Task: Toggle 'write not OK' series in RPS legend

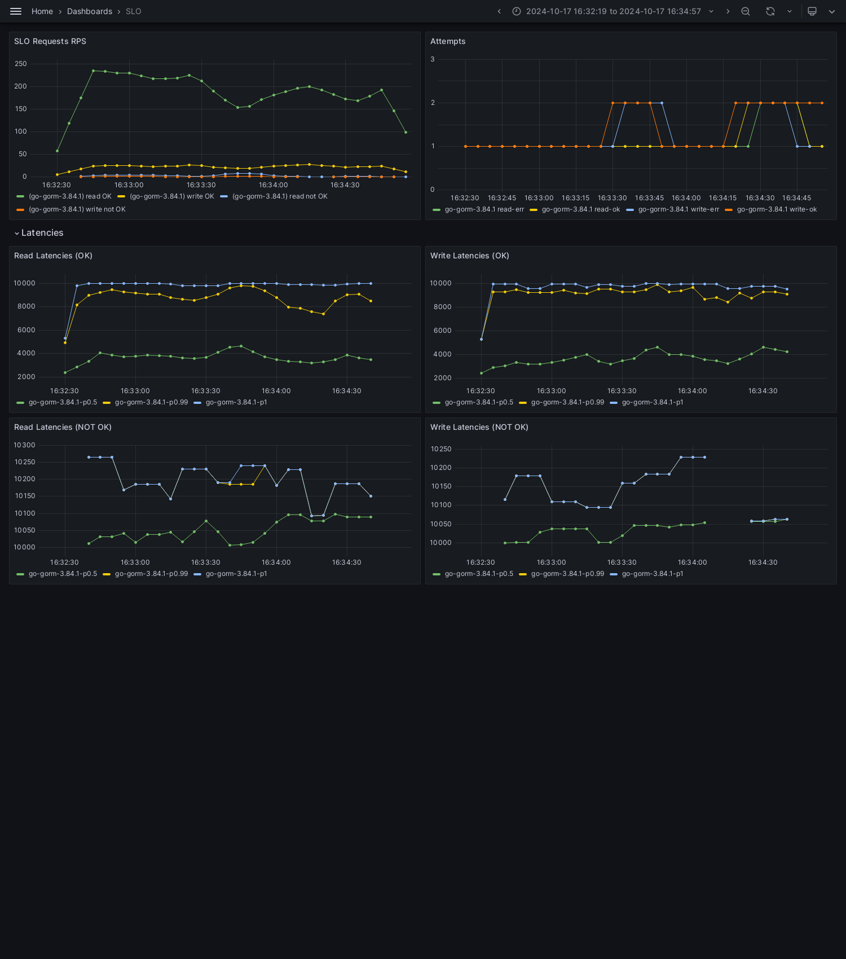Action: (77, 209)
